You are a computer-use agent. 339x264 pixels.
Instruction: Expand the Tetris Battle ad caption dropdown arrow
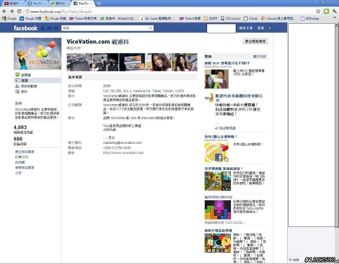pos(245,223)
